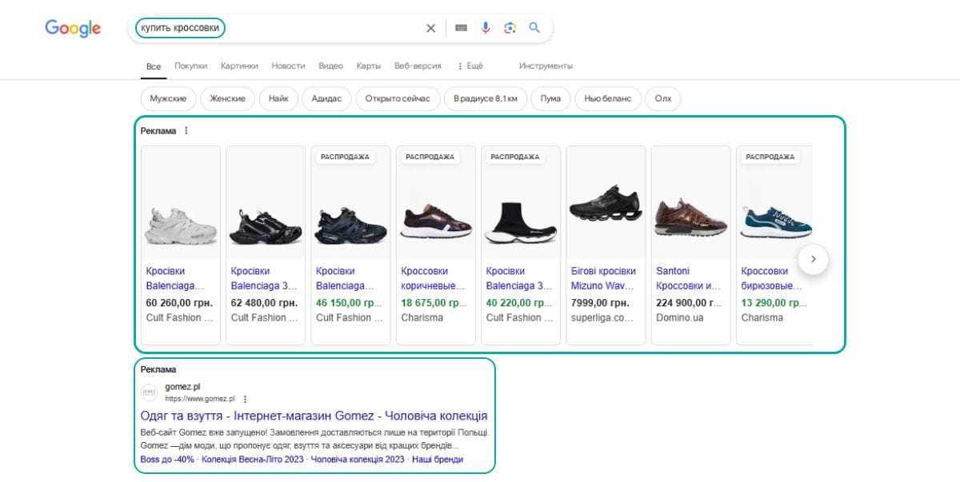Switch to the Картинки tab
Image resolution: width=960 pixels, height=482 pixels.
point(239,66)
